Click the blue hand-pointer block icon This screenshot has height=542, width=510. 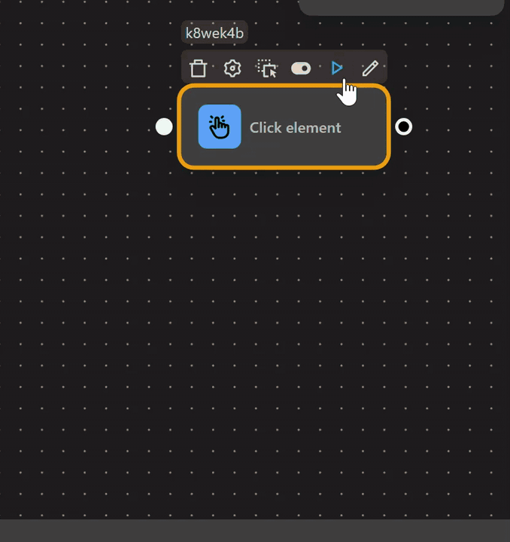pos(220,126)
